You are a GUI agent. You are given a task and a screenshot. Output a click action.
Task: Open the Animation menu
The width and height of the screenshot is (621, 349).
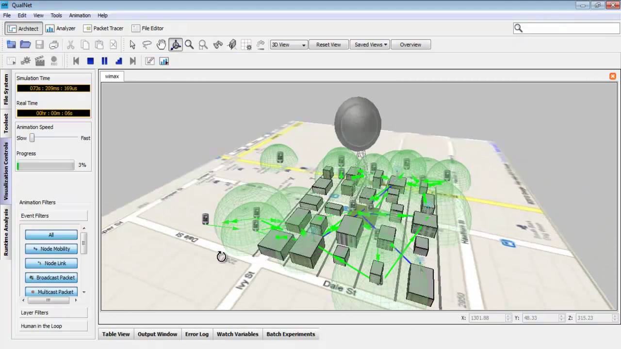coord(80,16)
